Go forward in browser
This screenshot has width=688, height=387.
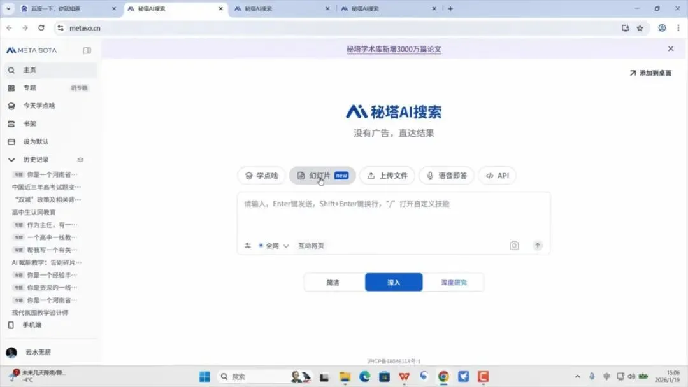click(x=25, y=28)
